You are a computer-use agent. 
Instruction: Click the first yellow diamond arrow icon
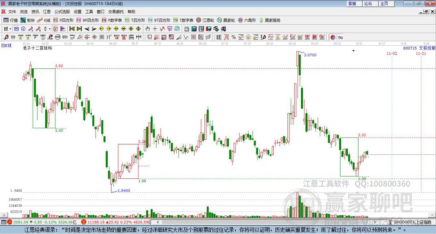101,29
